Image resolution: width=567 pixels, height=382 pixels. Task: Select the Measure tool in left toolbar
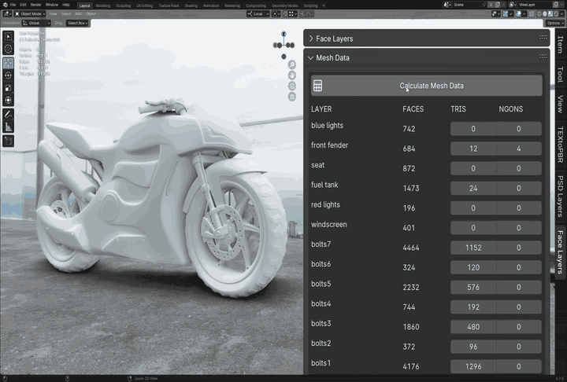(x=9, y=127)
